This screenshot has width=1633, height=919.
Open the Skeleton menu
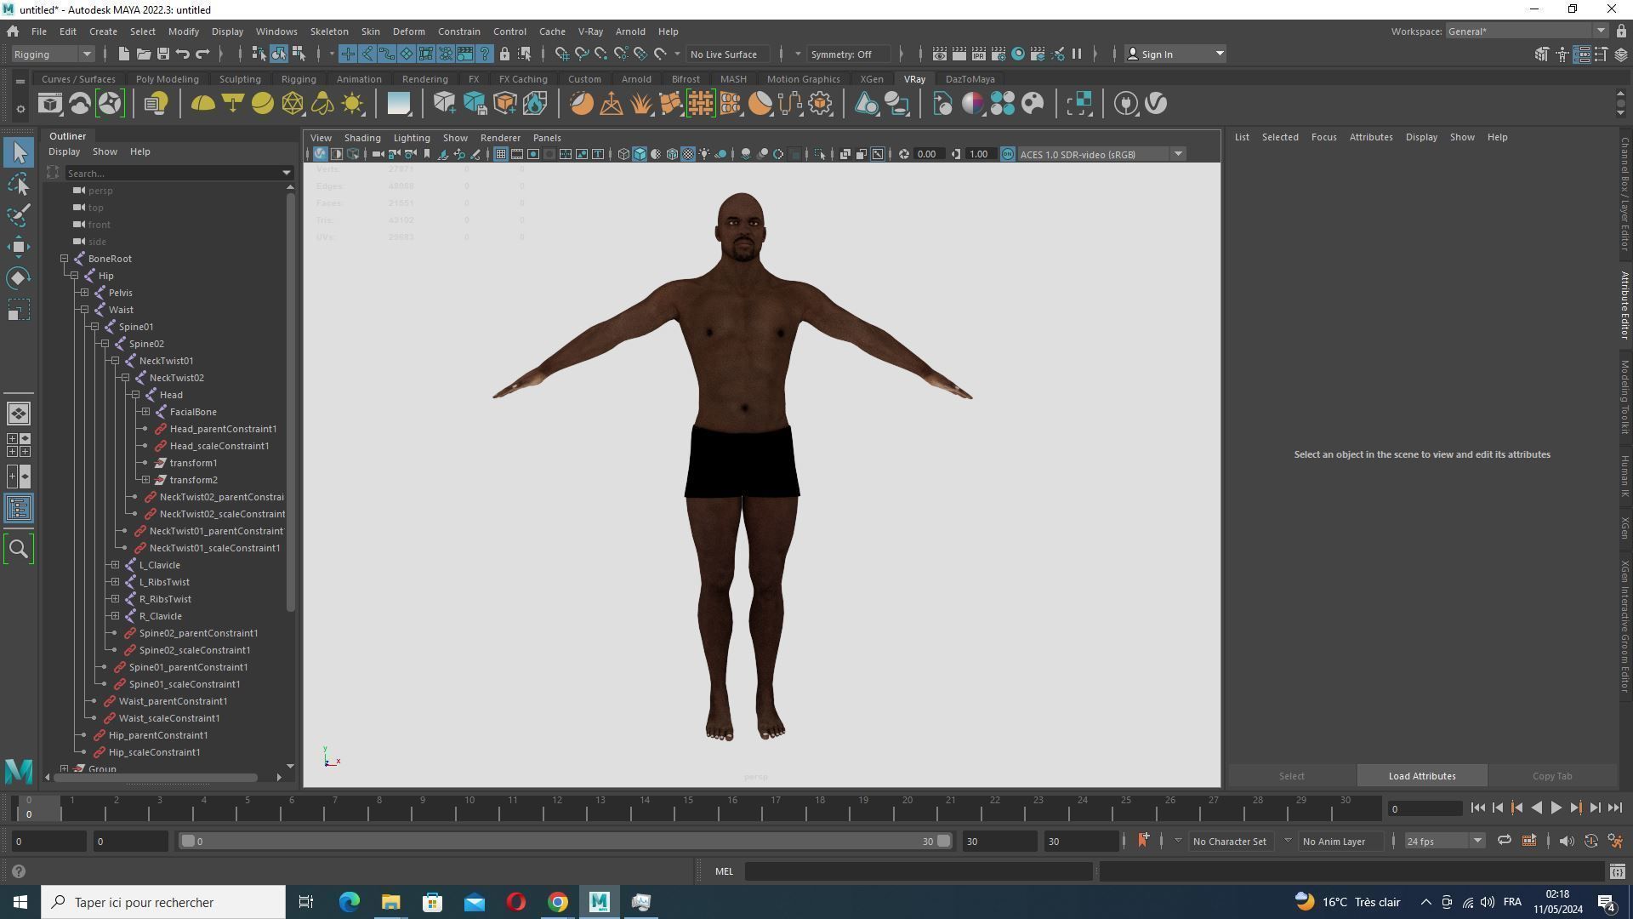329,31
